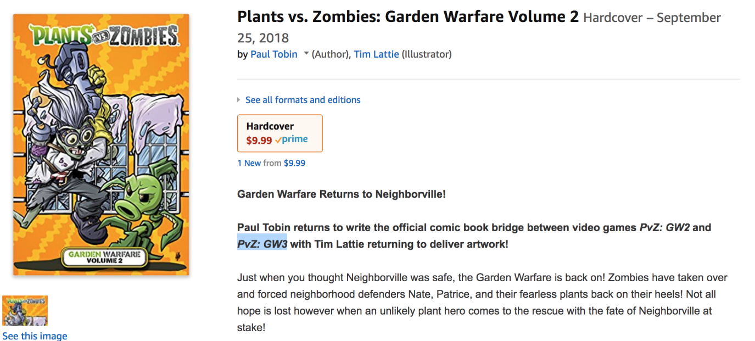Select the Hardcover format option box
Image resolution: width=755 pixels, height=341 pixels.
pyautogui.click(x=279, y=133)
